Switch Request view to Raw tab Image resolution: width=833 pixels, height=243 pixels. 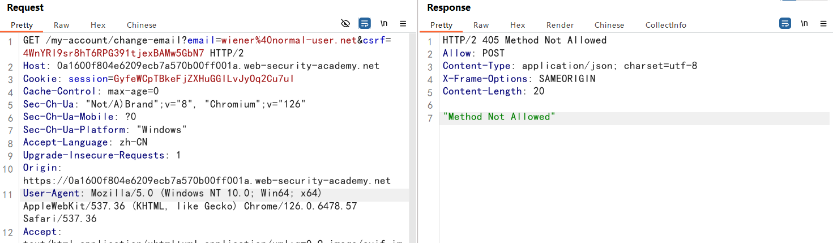pos(62,25)
